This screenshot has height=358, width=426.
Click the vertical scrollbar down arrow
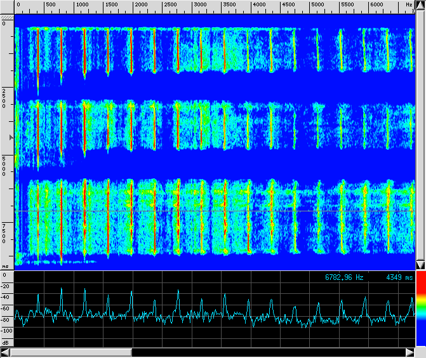pos(420,265)
